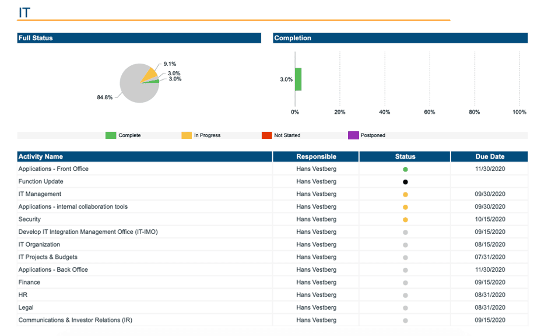The width and height of the screenshot is (548, 336).
Task: Click green status dot for Applications - Front Office
Action: coord(405,169)
